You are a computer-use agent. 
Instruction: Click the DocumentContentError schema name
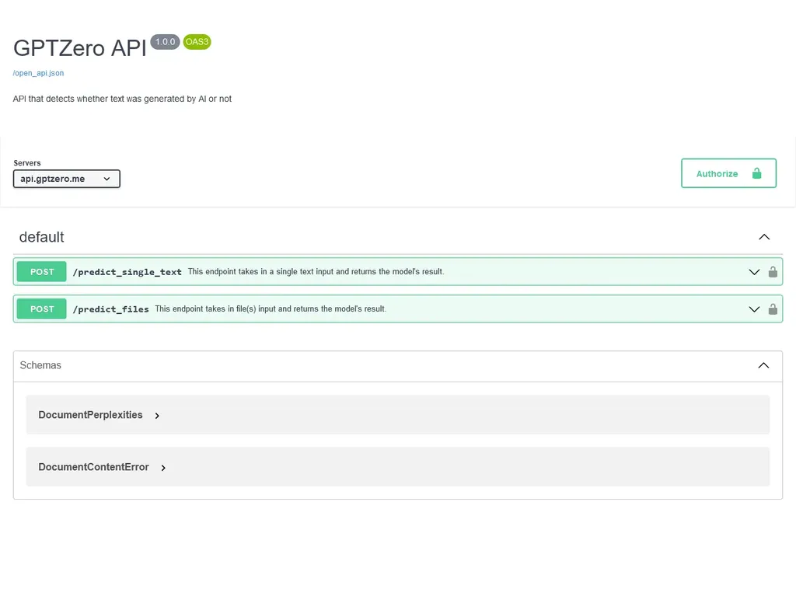93,467
